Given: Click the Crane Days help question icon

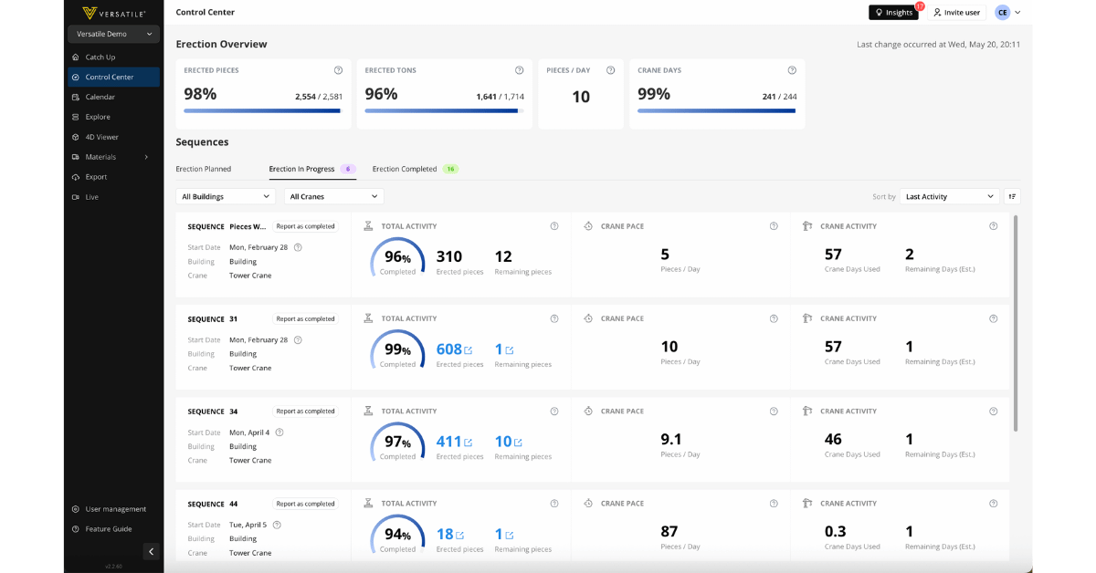Looking at the screenshot, I should [792, 70].
